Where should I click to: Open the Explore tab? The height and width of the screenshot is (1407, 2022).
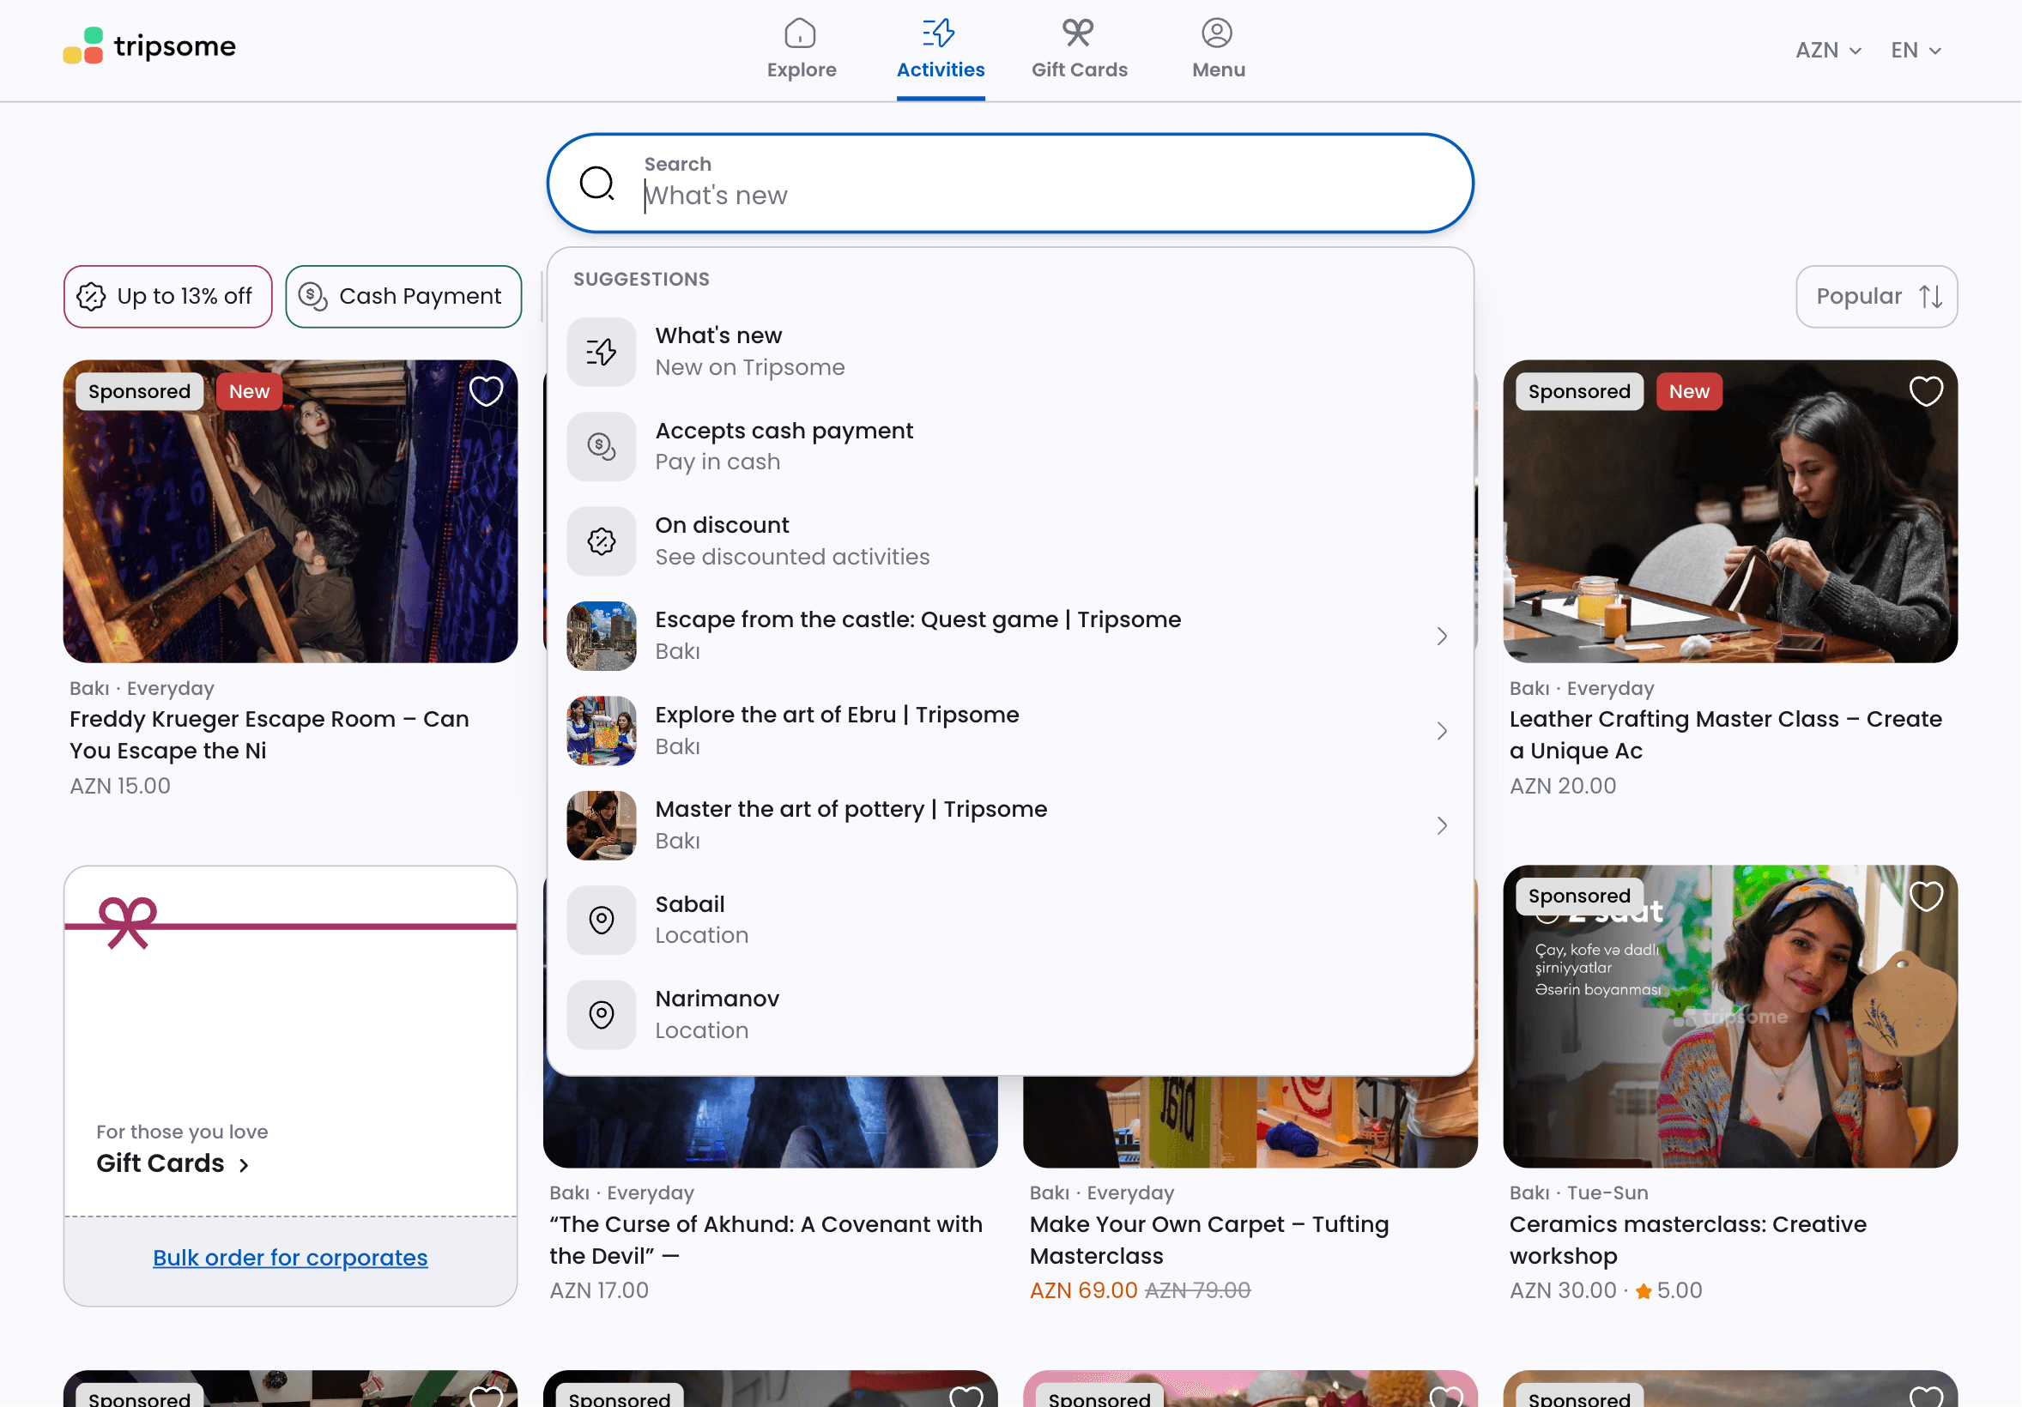click(x=802, y=50)
